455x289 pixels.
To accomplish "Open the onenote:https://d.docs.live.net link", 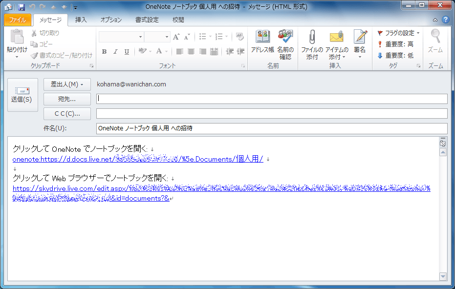I will click(138, 159).
